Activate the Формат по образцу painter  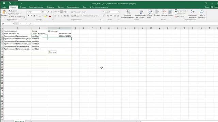point(17,17)
